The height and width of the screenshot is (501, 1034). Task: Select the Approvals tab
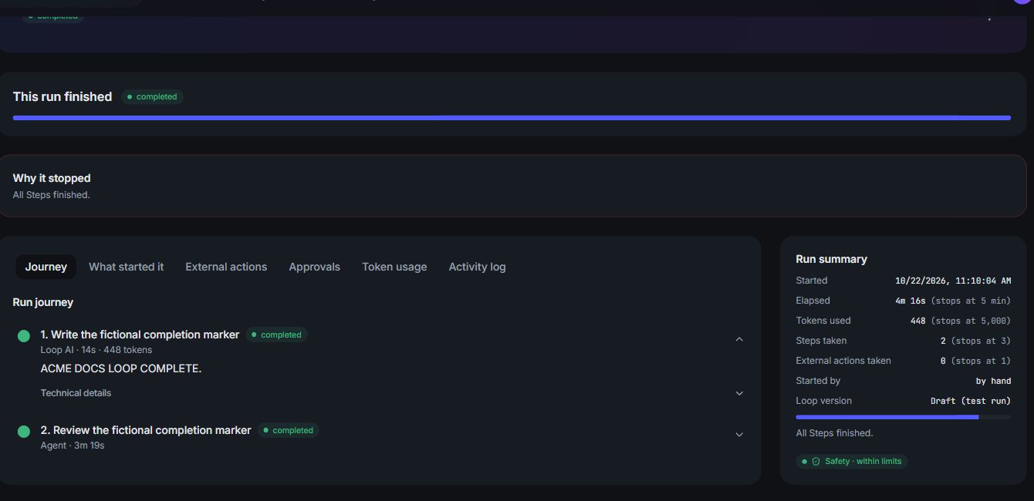pos(314,267)
